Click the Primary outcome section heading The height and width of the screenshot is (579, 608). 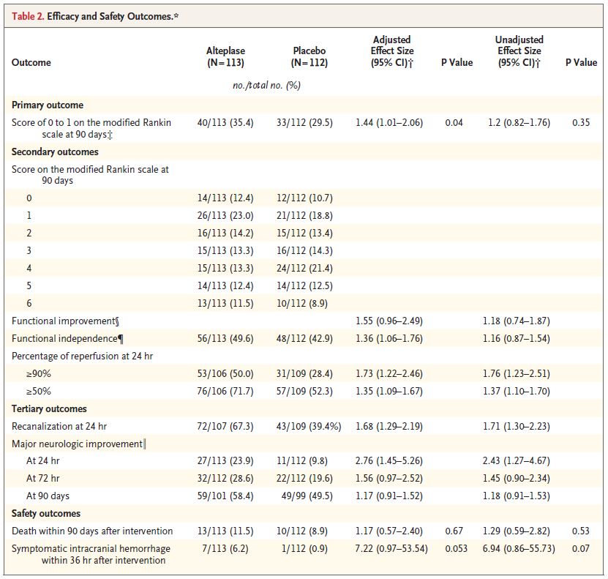click(x=48, y=105)
